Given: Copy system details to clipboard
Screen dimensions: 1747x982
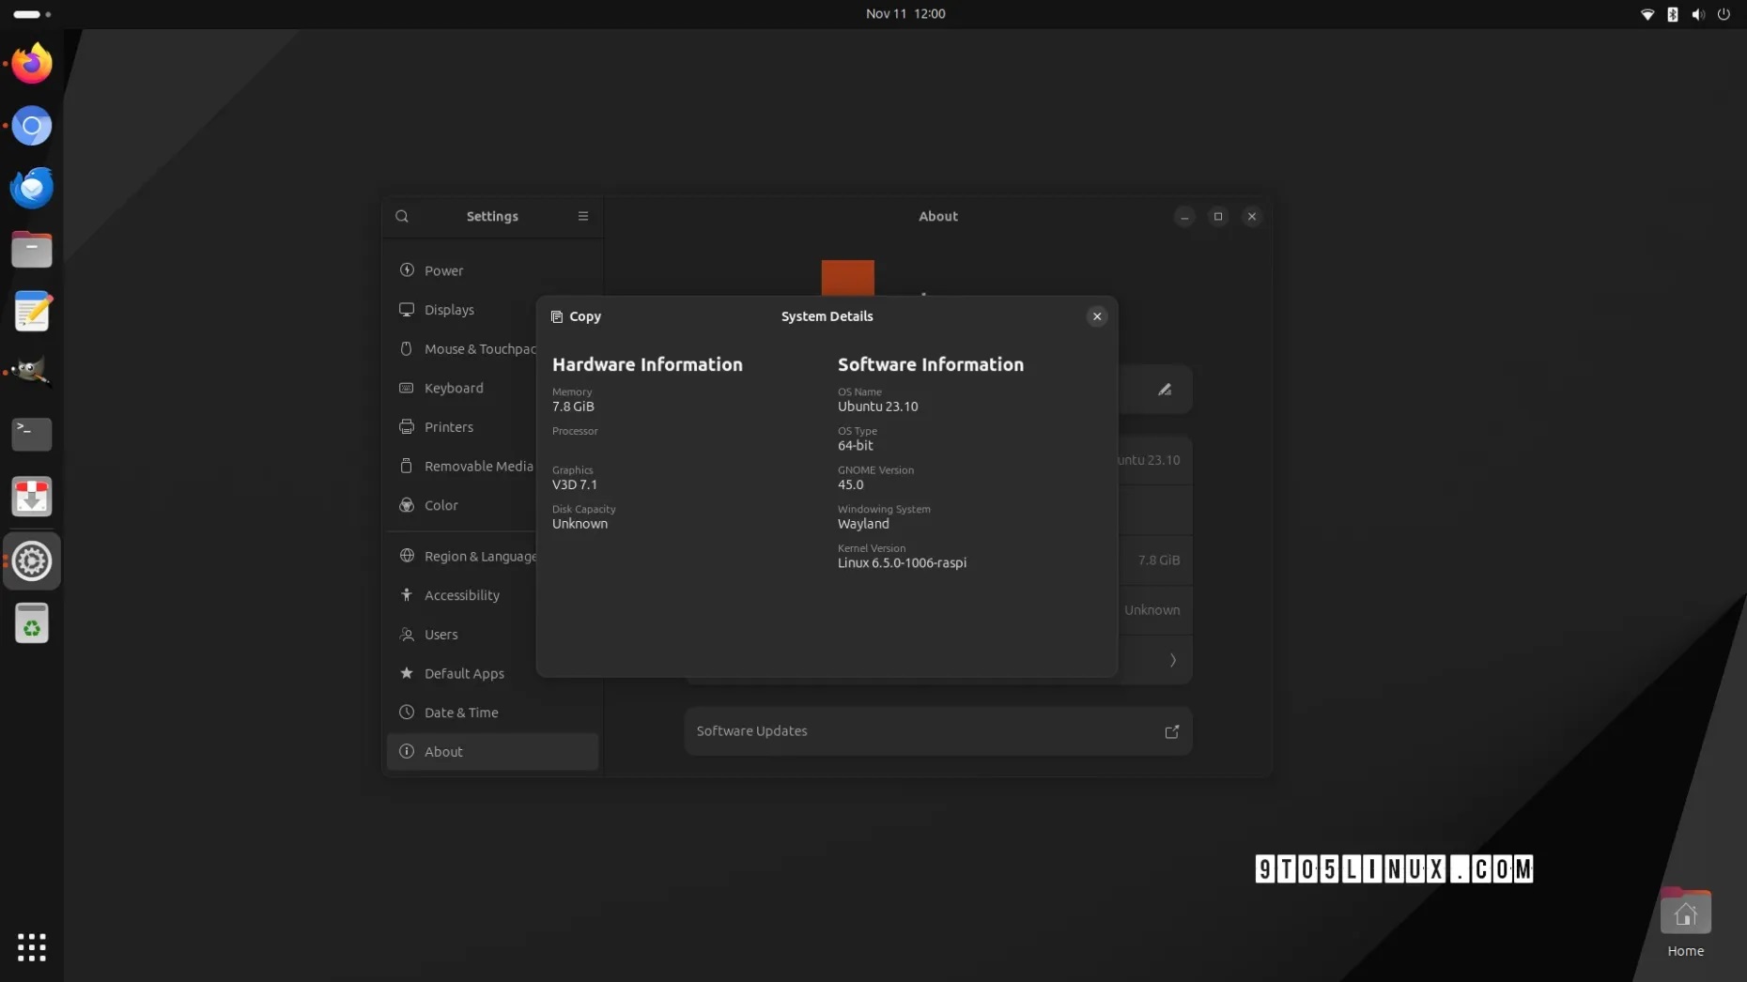Looking at the screenshot, I should 576,316.
